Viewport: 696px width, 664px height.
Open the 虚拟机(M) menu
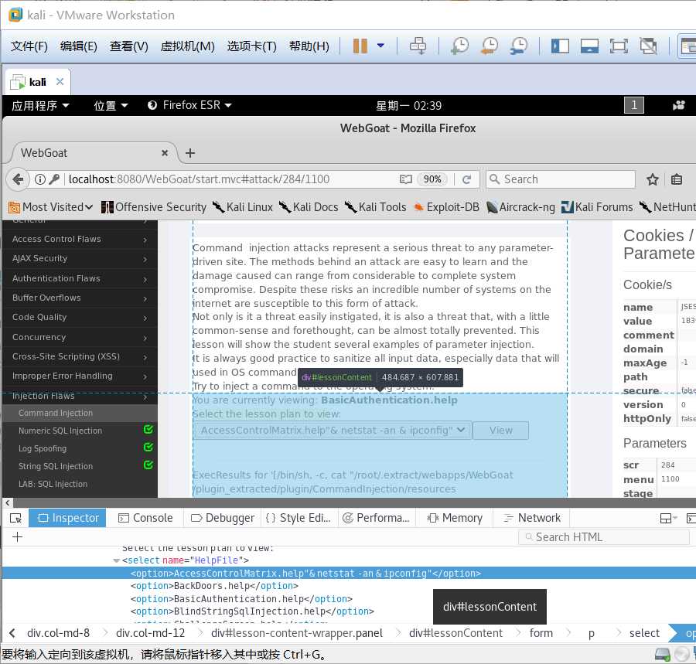point(187,46)
